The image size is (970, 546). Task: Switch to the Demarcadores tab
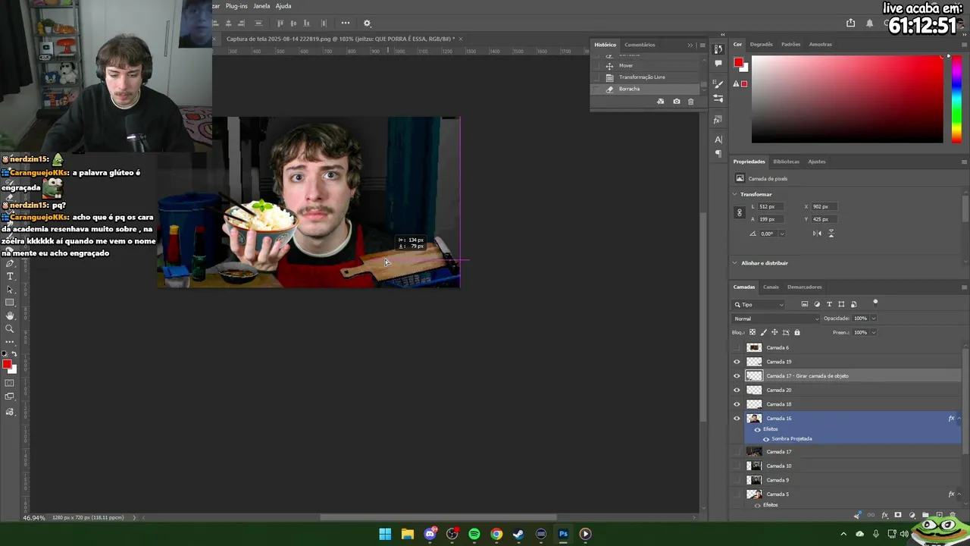[x=805, y=287]
